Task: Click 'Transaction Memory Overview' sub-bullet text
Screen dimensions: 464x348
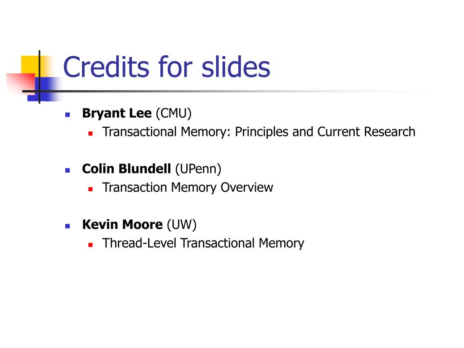Action: pyautogui.click(x=188, y=188)
